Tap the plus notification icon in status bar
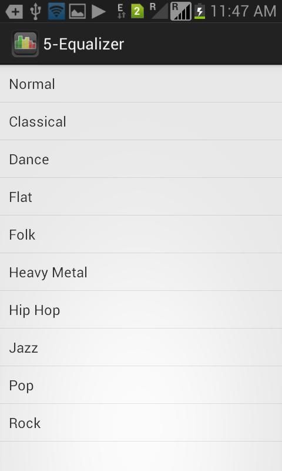This screenshot has height=471, width=282. [x=14, y=12]
